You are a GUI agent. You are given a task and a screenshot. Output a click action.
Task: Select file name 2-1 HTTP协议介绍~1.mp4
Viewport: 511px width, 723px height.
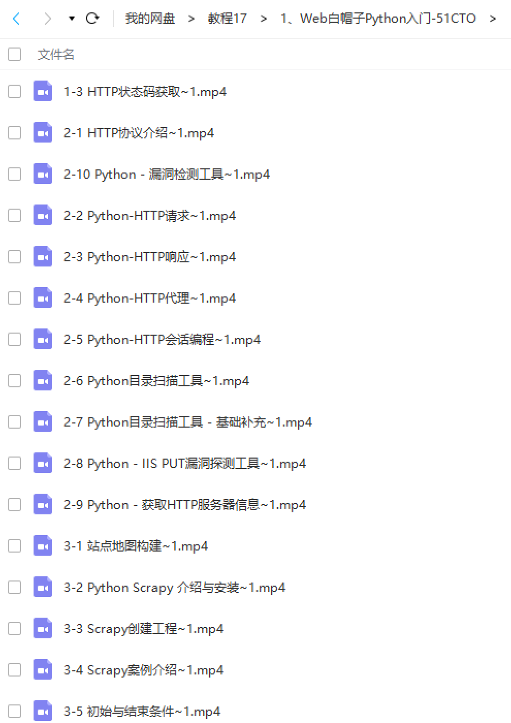(x=139, y=133)
